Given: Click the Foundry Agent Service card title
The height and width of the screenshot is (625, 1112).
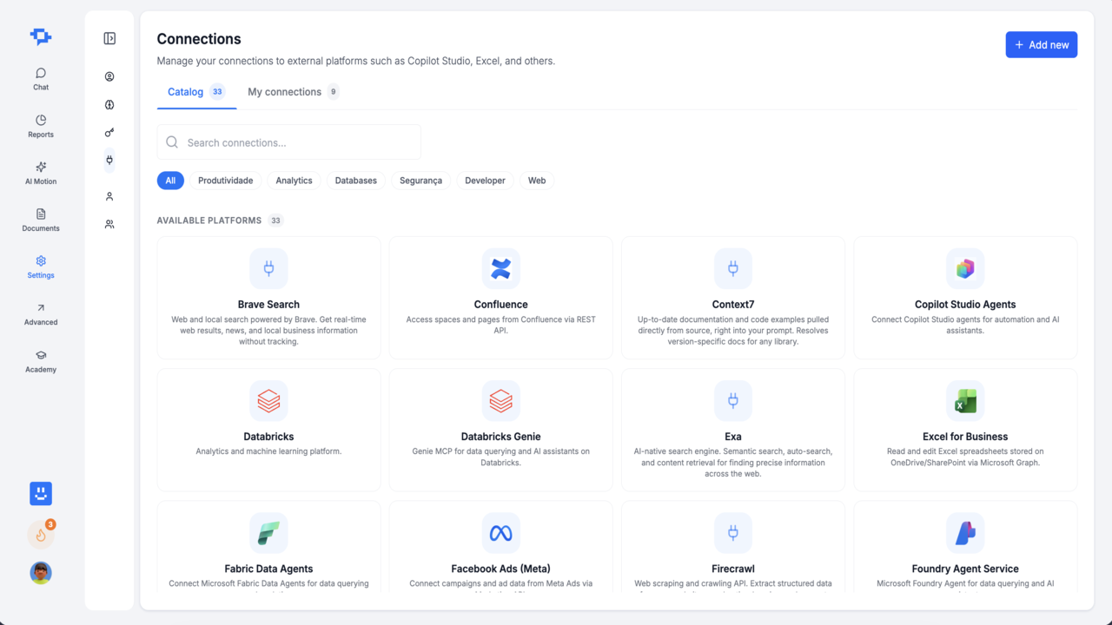Looking at the screenshot, I should point(965,569).
